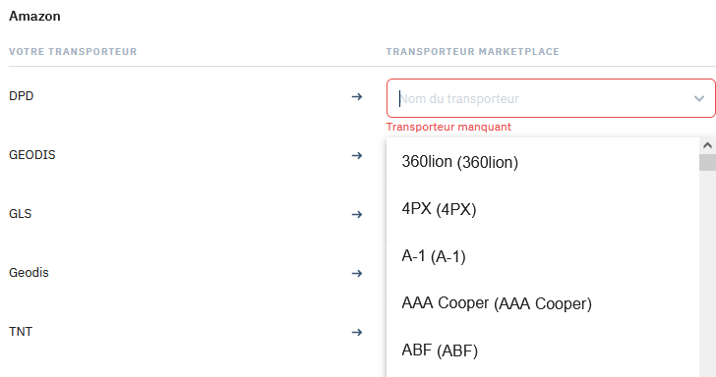Select 360lion (360lion) from the list
Viewport: 716px width, 377px height.
543,162
